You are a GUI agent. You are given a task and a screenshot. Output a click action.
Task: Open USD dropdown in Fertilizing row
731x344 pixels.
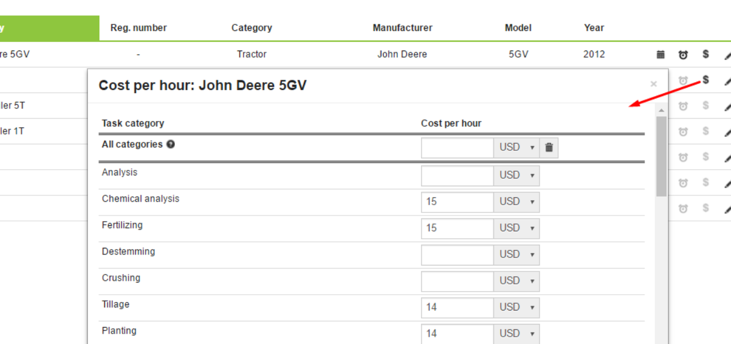coord(517,228)
